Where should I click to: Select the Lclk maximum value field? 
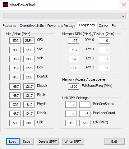pos(85,123)
